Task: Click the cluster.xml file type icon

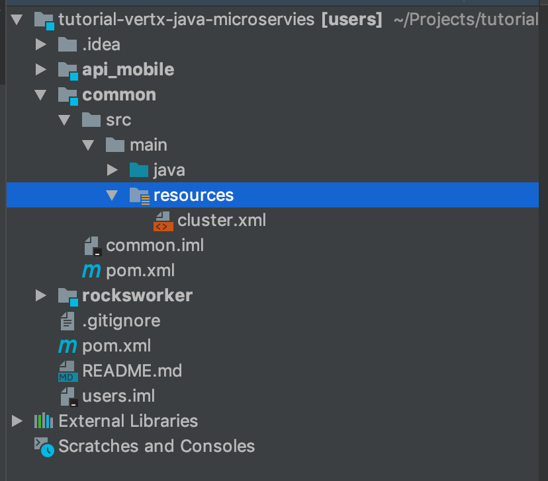Action: (163, 220)
